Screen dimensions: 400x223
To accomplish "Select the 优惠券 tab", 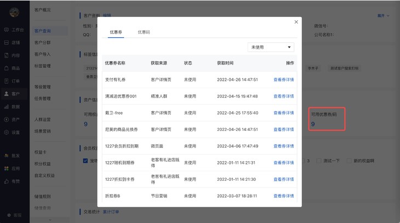I will point(116,32).
